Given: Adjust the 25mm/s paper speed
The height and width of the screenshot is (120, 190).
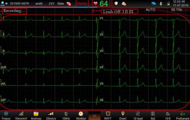Looking at the screenshot, I should pyautogui.click(x=51, y=116).
